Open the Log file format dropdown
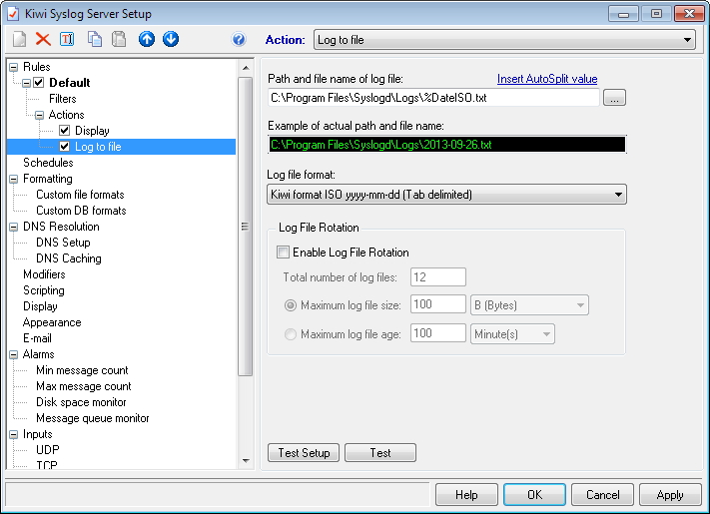 point(447,194)
